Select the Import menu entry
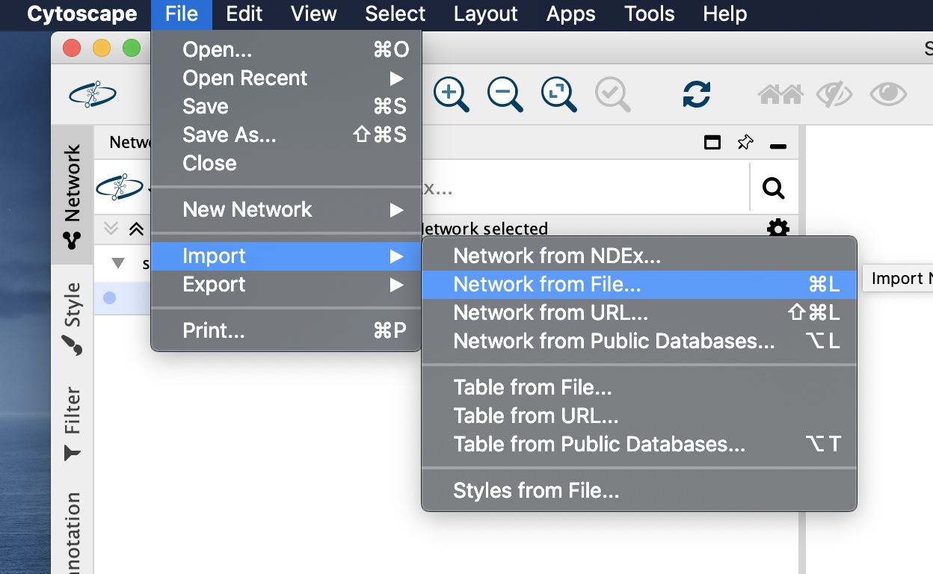Viewport: 933px width, 574px height. tap(286, 256)
